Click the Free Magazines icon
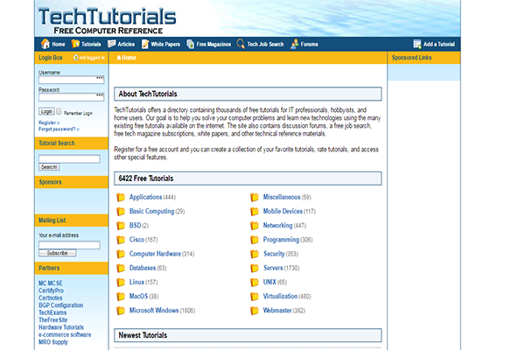The image size is (525, 350). point(191,44)
